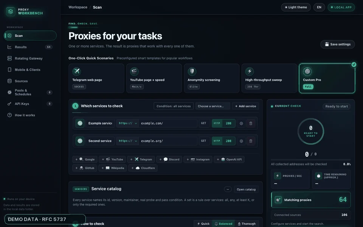Open the https:// dropdown for example.com
363x227 pixels.
[x=127, y=123]
